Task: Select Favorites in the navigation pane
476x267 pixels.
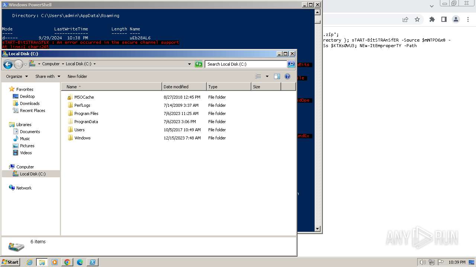Action: click(25, 89)
